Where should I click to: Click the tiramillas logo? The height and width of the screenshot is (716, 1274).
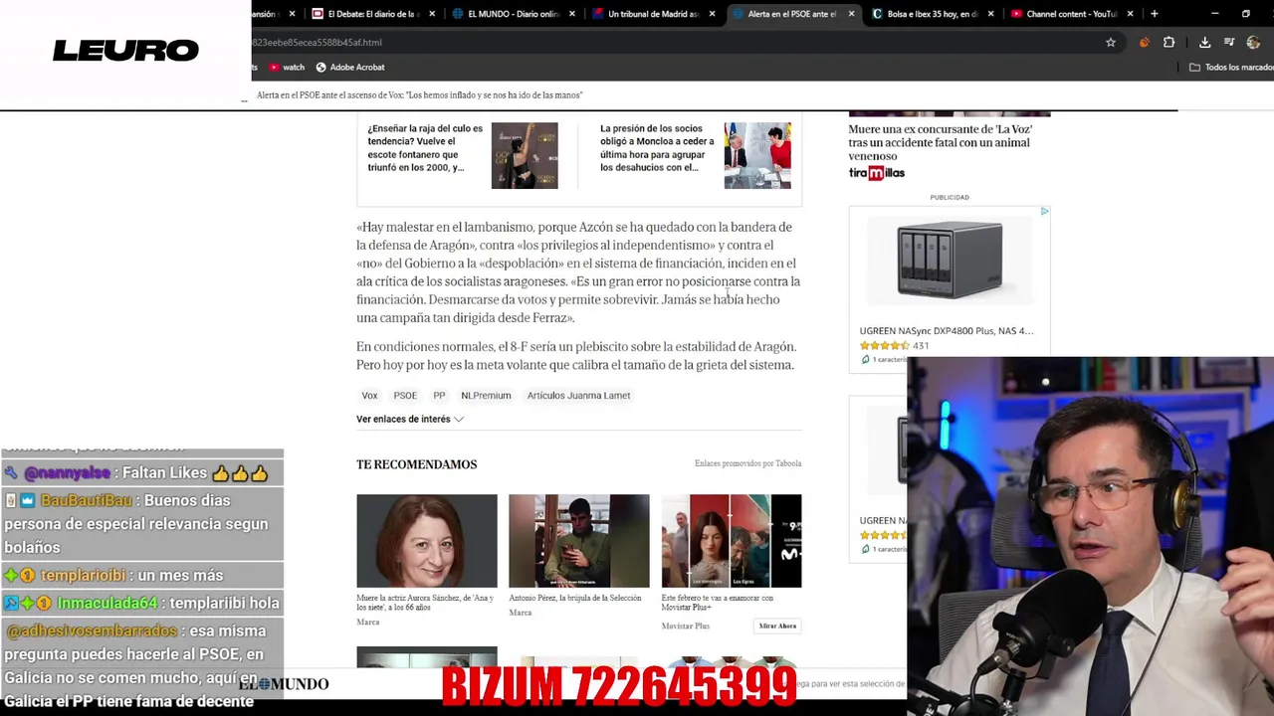[x=876, y=173]
